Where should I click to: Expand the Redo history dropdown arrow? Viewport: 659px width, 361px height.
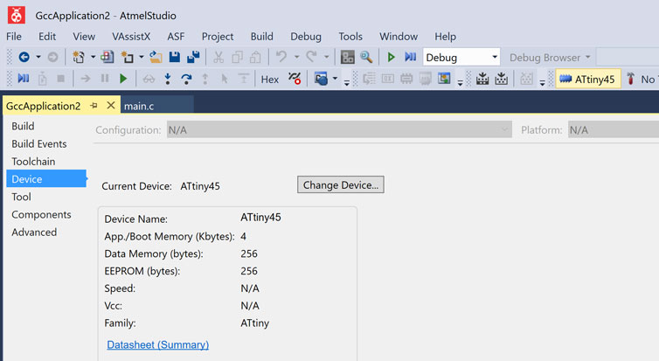click(x=326, y=57)
